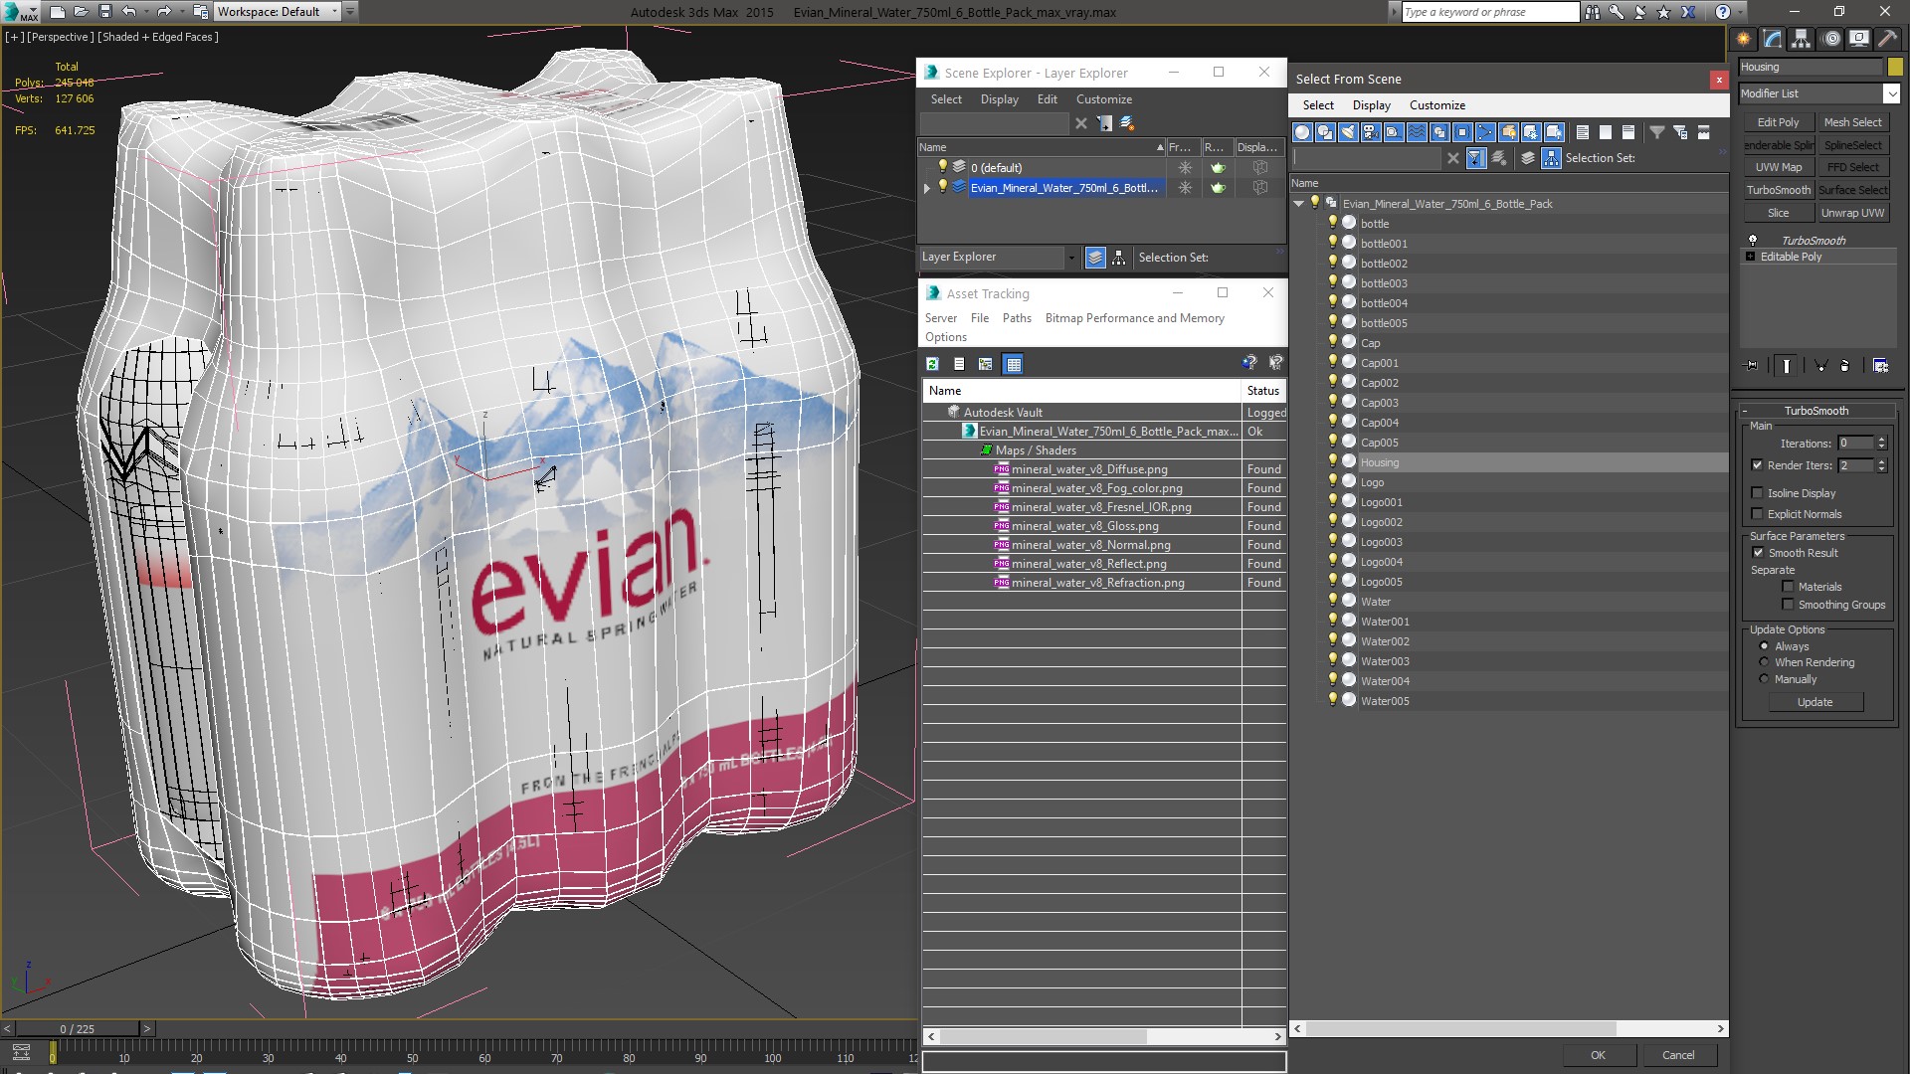Open the Server menu in Asset Tracking

tap(940, 318)
